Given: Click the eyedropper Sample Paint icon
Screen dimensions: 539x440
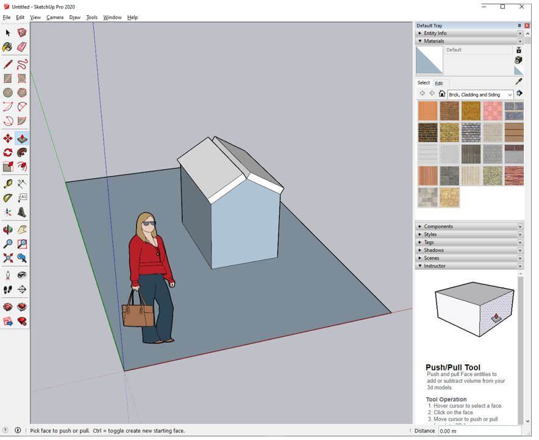Looking at the screenshot, I should click(x=519, y=82).
